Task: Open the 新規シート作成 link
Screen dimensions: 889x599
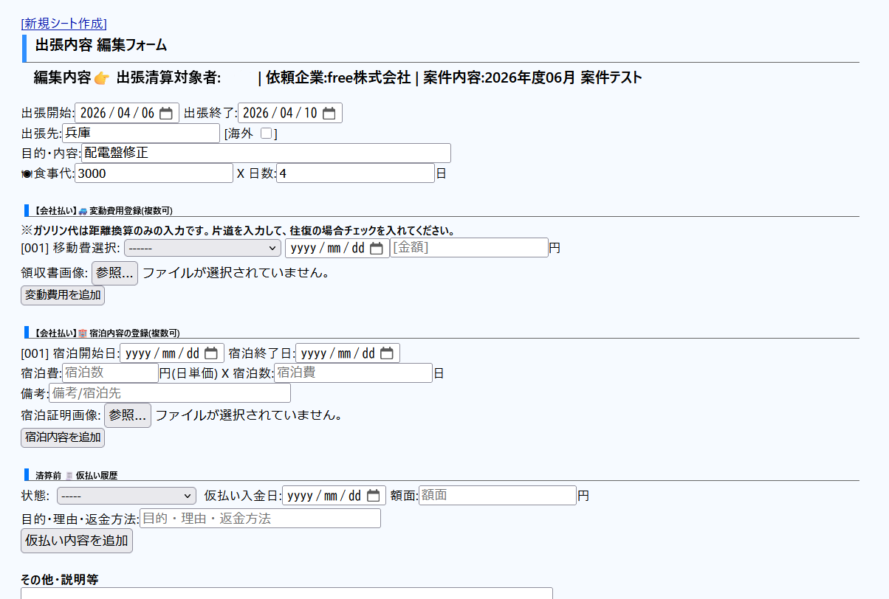Action: (x=64, y=24)
